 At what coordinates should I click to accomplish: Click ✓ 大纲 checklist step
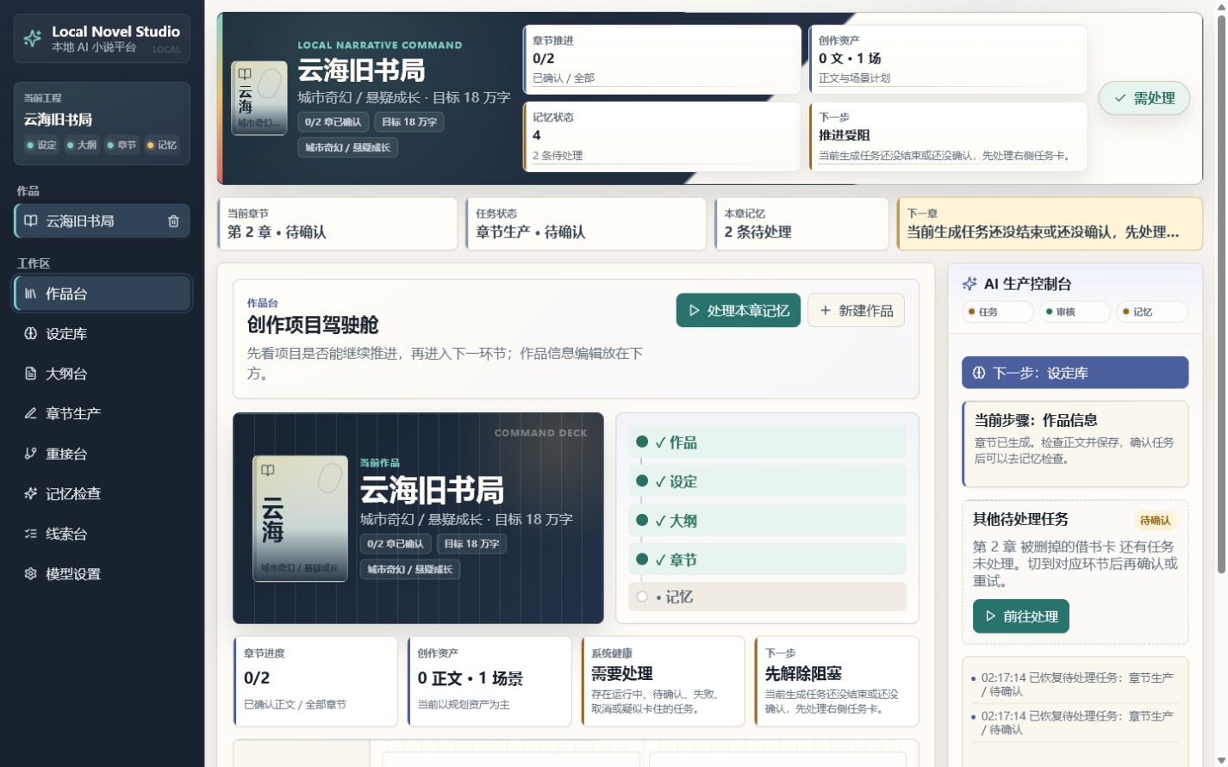pos(767,521)
